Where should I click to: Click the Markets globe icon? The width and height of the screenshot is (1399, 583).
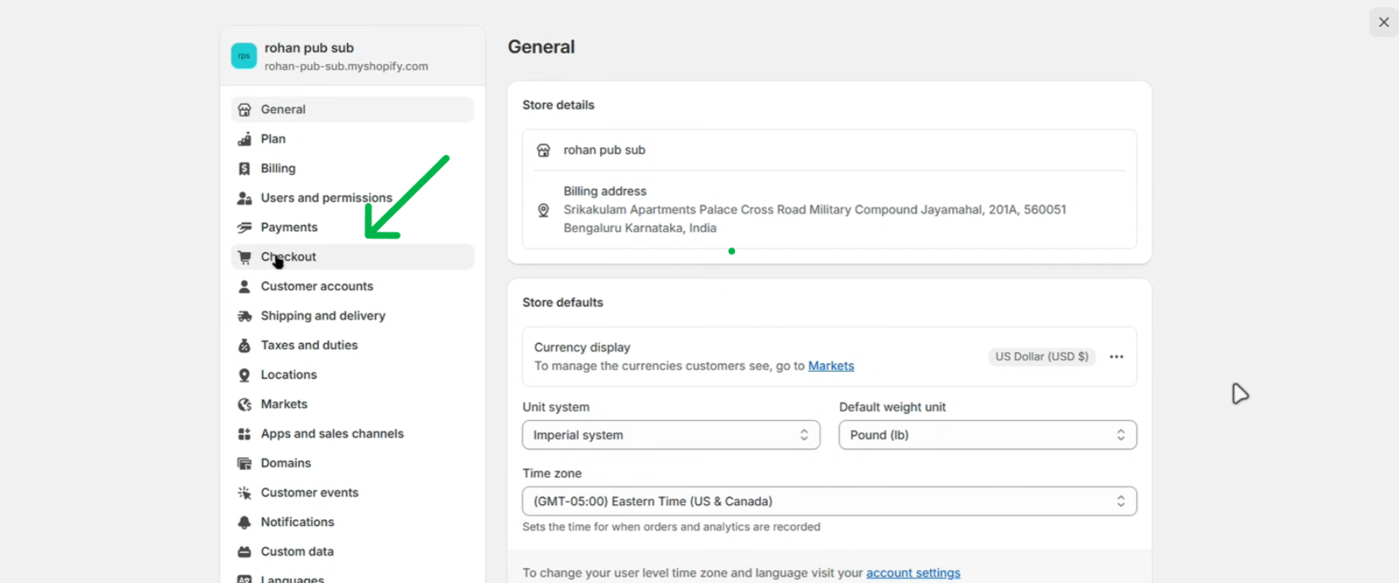tap(244, 404)
